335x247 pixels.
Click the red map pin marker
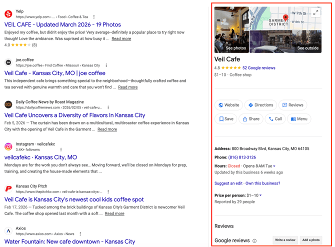pos(285,17)
